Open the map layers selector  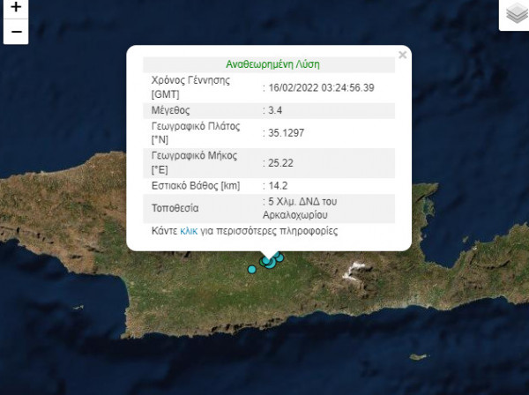(515, 14)
